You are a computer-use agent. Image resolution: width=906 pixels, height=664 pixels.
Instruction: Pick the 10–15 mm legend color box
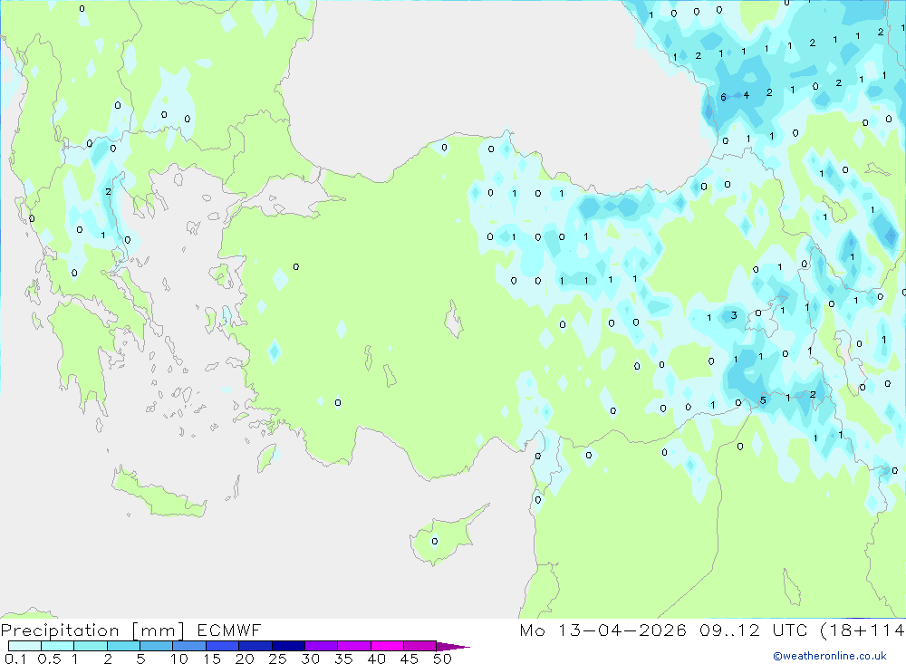point(189,646)
